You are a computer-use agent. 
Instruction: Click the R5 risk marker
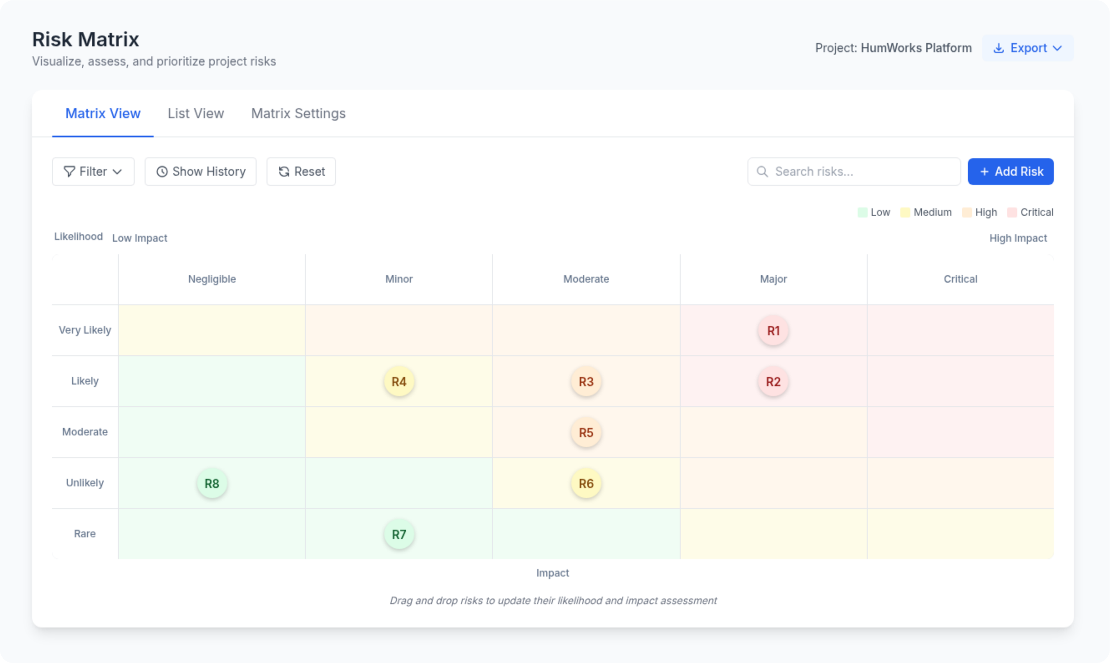click(586, 433)
